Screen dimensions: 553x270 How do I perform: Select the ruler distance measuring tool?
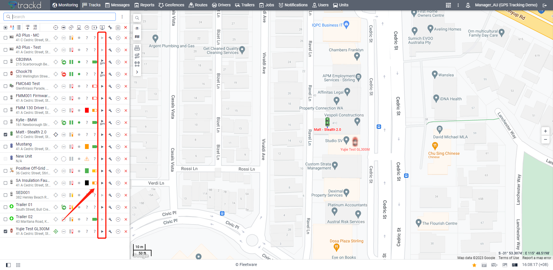tap(137, 48)
